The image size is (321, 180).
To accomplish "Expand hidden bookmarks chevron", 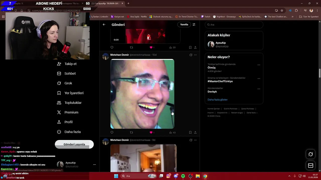I will 292,17.
